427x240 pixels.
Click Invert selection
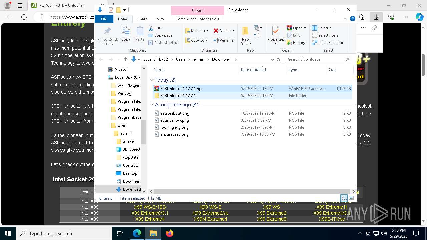click(328, 43)
